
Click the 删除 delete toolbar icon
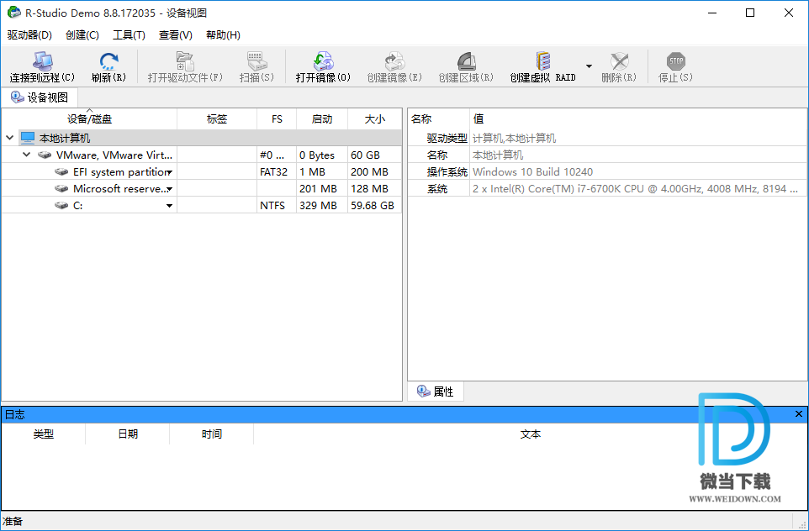pos(619,61)
